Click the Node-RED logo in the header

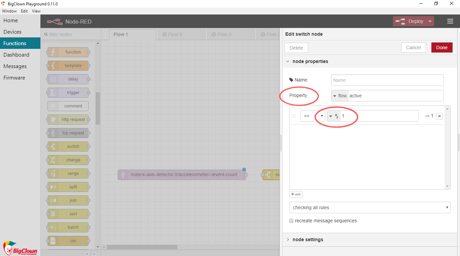tap(55, 22)
